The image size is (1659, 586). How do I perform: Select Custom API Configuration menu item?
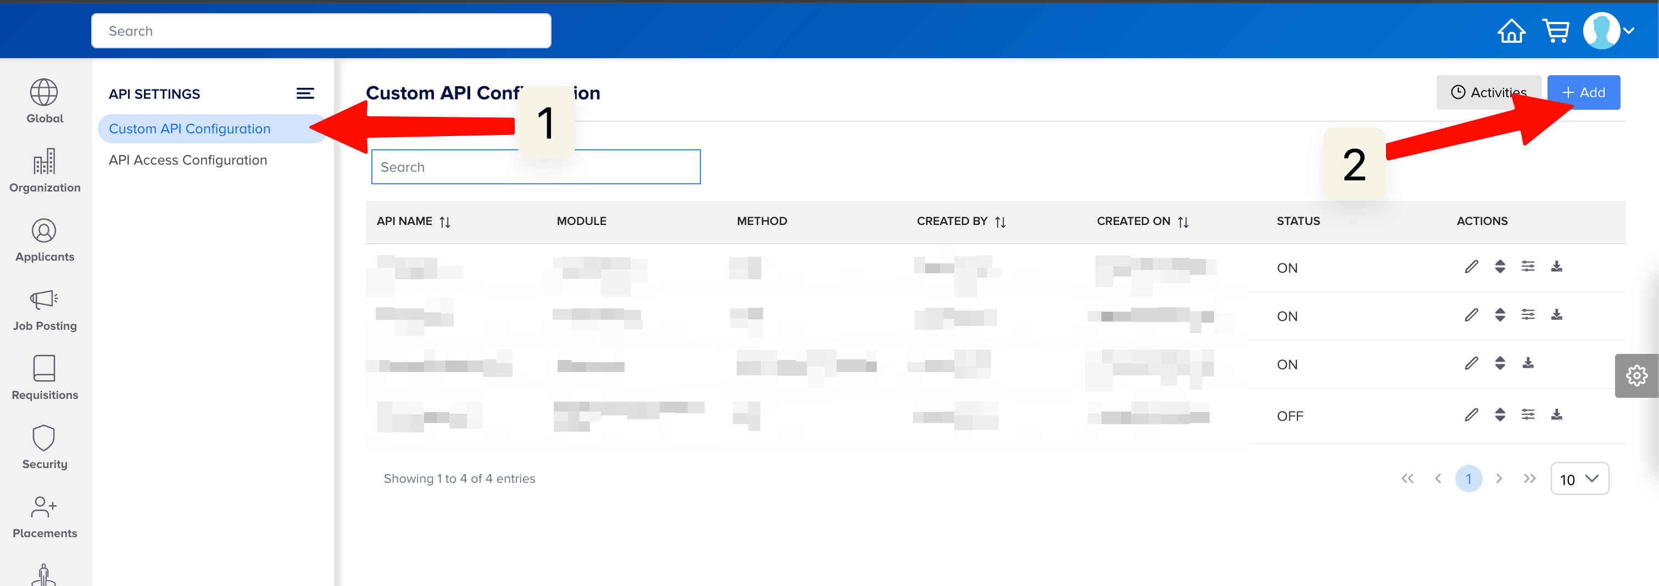click(190, 128)
